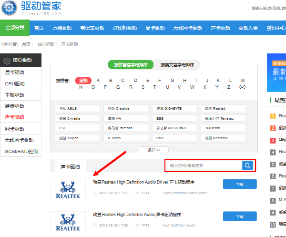
Task: Open 首页 in the navigation bar
Action: (39, 28)
